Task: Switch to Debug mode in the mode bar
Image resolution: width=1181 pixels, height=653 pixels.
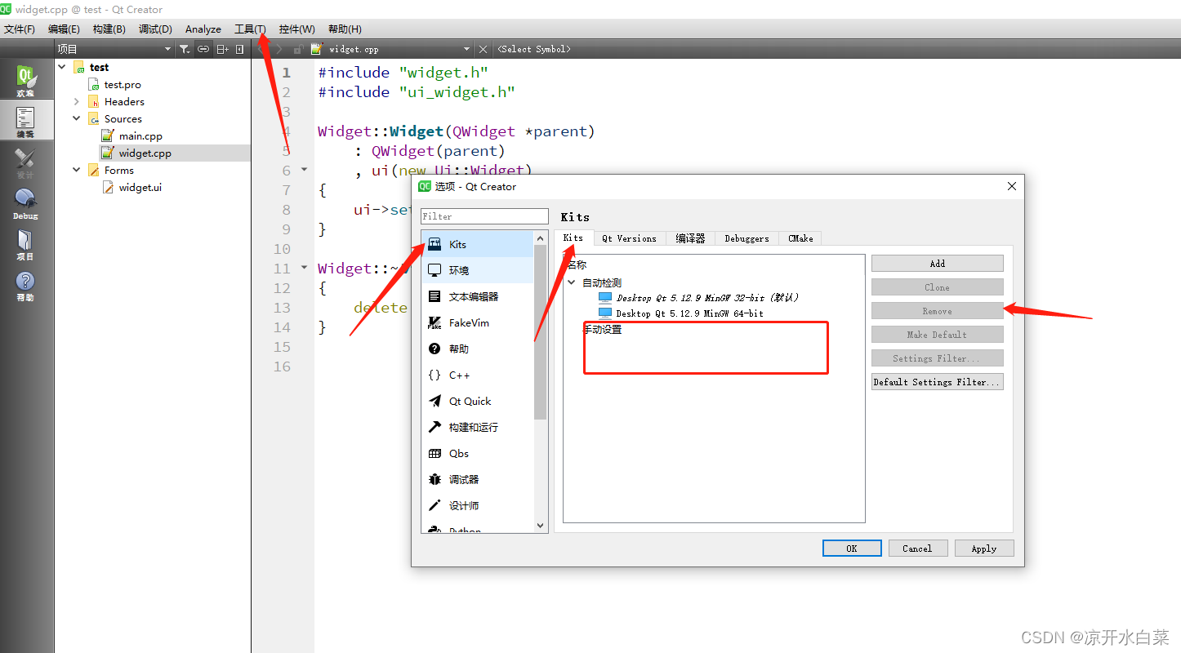Action: coord(25,203)
